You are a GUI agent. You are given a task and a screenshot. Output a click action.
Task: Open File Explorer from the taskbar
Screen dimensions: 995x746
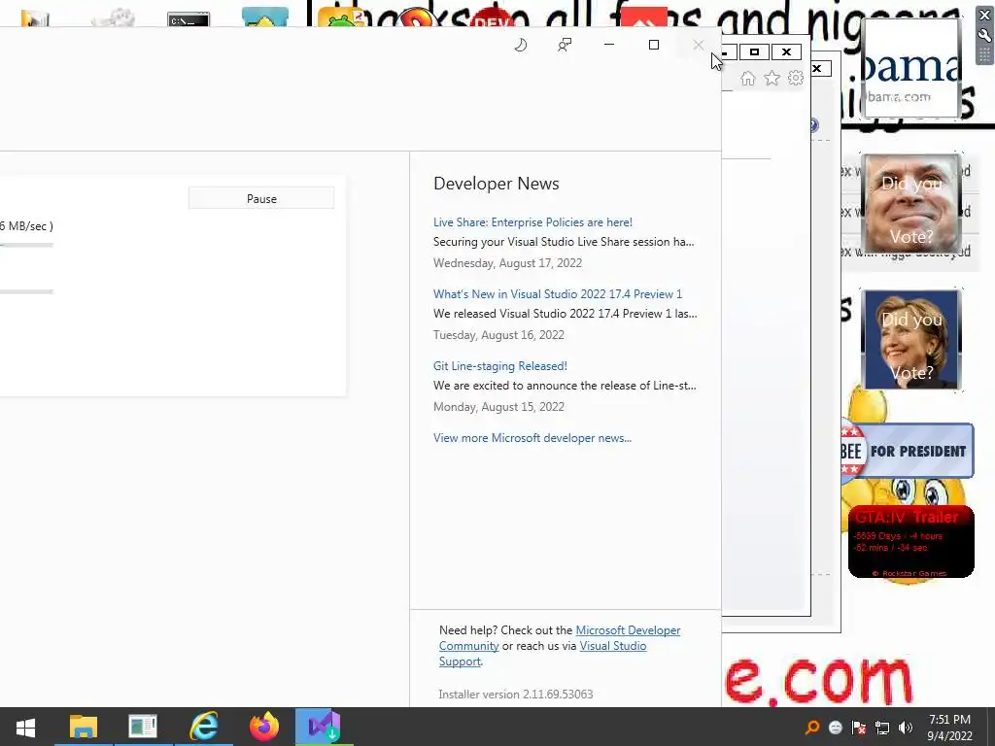click(84, 727)
